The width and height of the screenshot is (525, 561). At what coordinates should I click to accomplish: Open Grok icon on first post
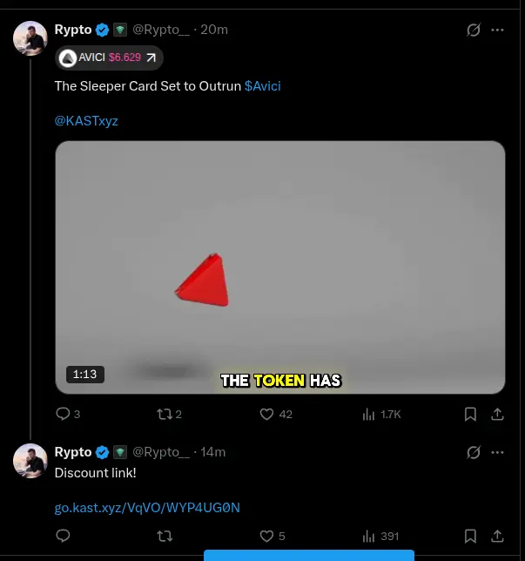474,30
